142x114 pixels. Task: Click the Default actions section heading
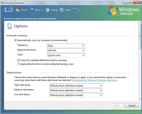(x=14, y=73)
